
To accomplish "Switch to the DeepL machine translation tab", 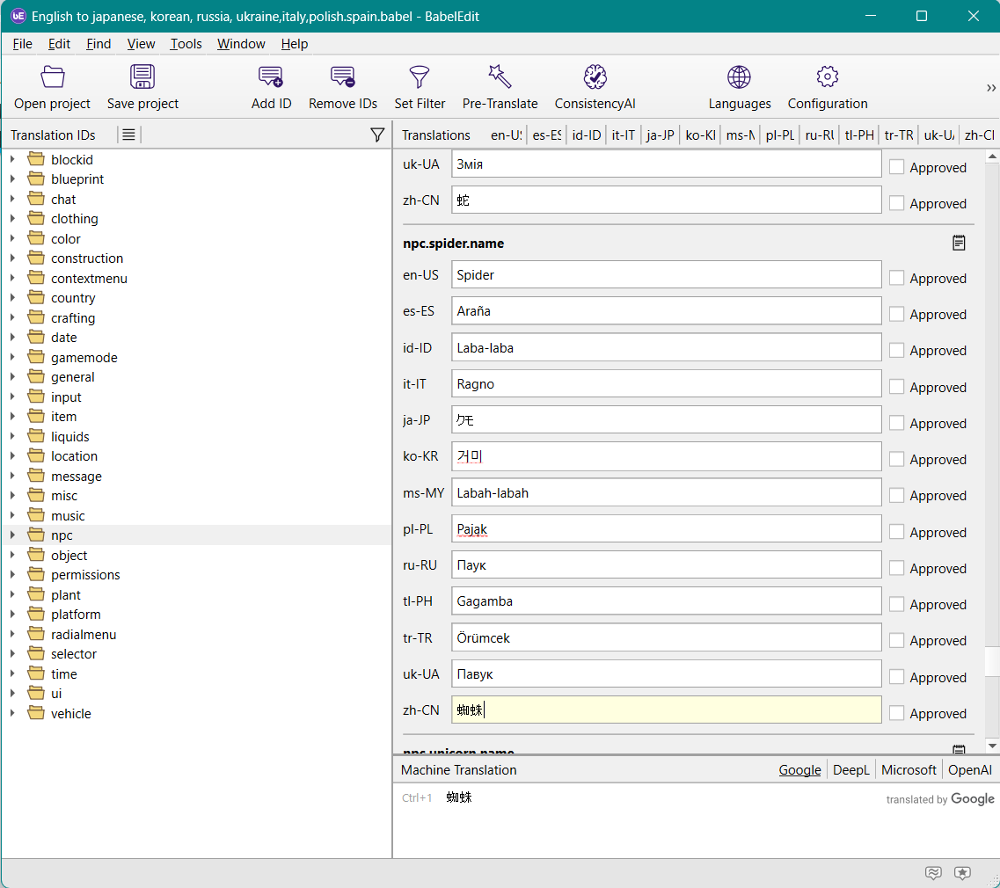I will pos(850,770).
